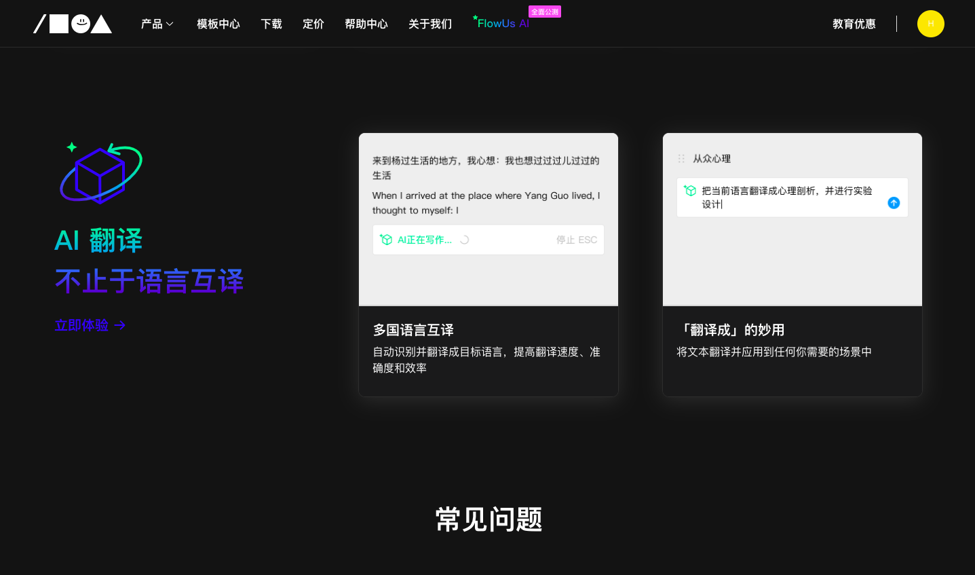Click 停止 ESC in the AI writing bar
975x575 pixels.
(x=577, y=240)
